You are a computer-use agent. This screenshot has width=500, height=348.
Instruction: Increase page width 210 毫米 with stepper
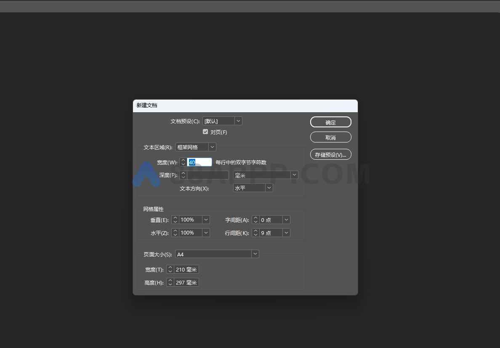coord(170,267)
